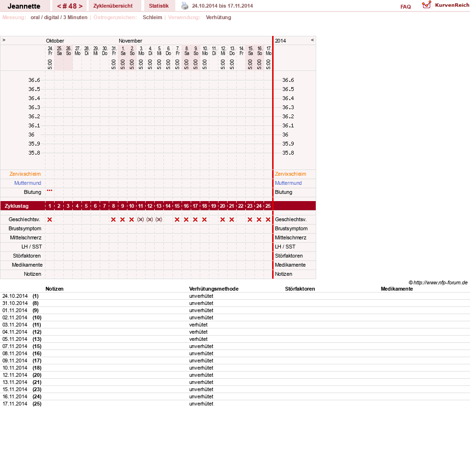Click the chart's top-right '<' arrow
This screenshot has height=451, width=470.
point(312,40)
